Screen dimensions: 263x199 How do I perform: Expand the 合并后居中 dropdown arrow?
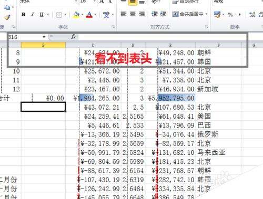click(x=206, y=14)
